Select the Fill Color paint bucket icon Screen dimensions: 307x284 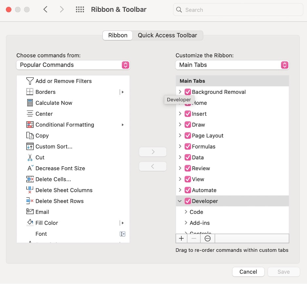click(30, 223)
